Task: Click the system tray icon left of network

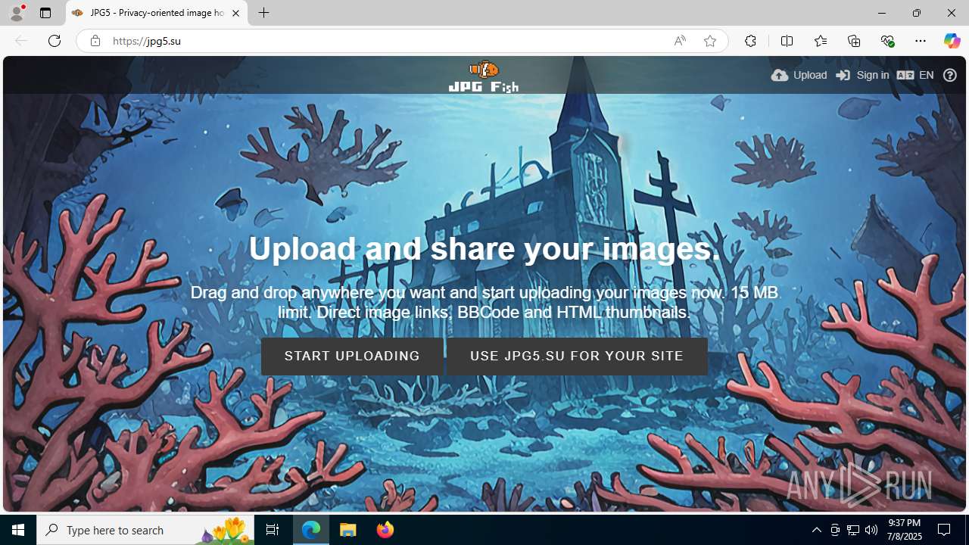Action: point(835,530)
